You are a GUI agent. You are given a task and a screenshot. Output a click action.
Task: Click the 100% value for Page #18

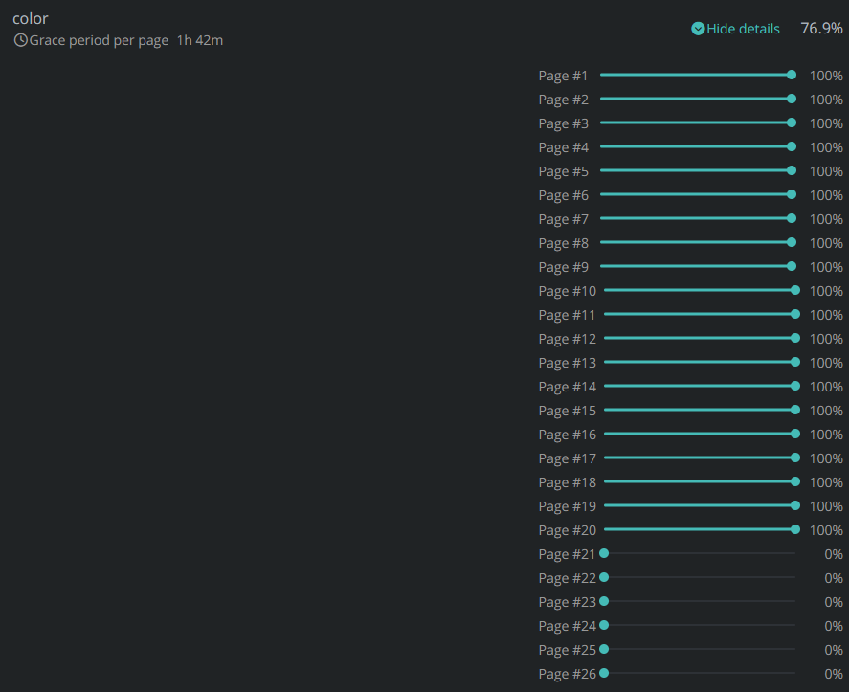tap(826, 482)
